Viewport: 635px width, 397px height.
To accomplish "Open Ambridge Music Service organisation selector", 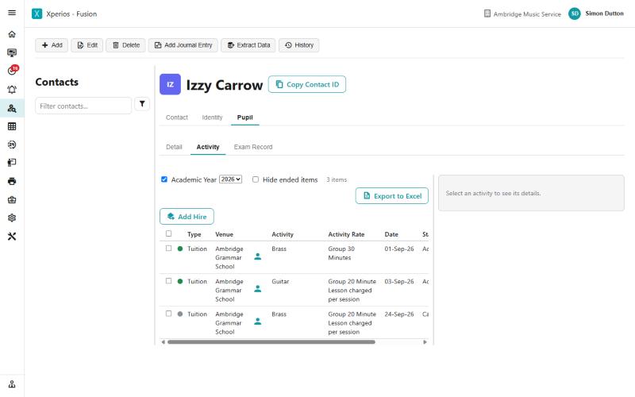I will (x=522, y=13).
